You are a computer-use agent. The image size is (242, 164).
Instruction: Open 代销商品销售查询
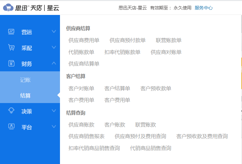(x=151, y=148)
